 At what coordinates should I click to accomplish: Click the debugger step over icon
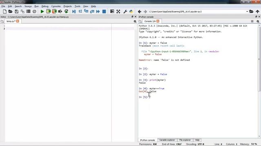pos(80,11)
